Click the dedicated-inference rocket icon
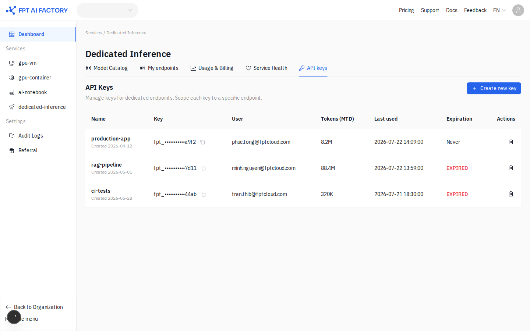The width and height of the screenshot is (530, 331). (12, 107)
